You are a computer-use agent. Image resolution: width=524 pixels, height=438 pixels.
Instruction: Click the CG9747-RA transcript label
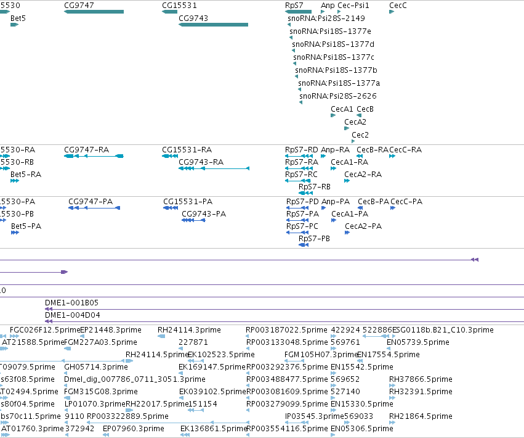click(x=87, y=150)
